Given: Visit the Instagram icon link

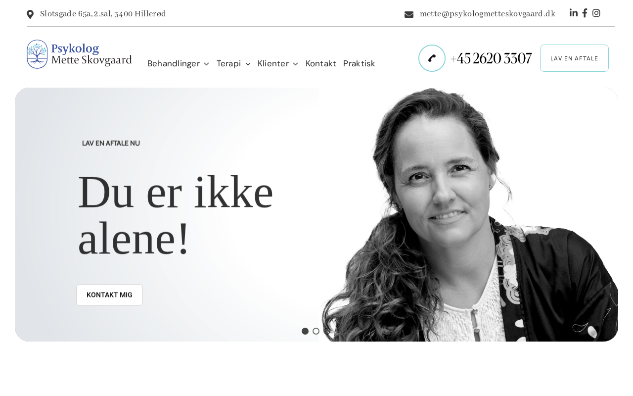Looking at the screenshot, I should coord(596,13).
